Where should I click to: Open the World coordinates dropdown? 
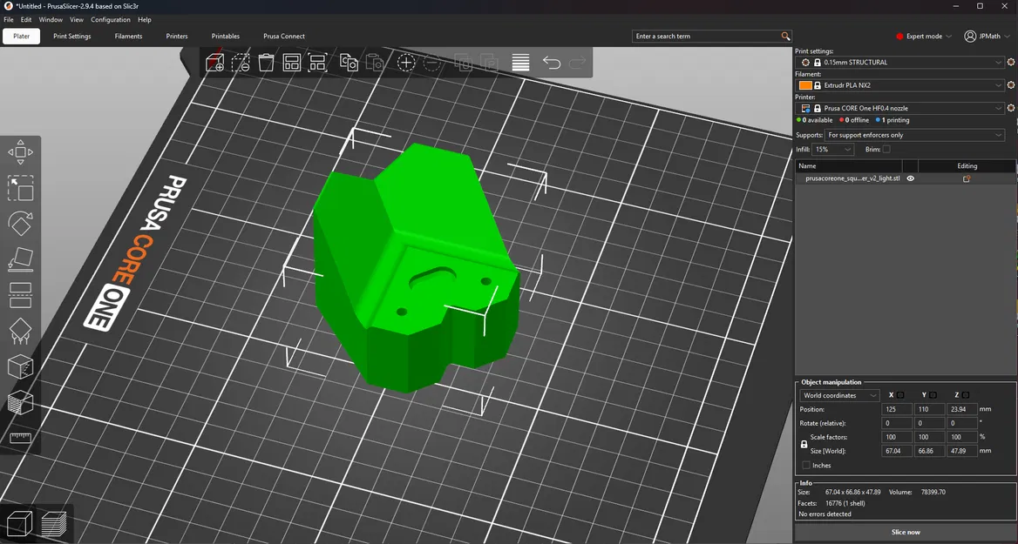point(839,395)
